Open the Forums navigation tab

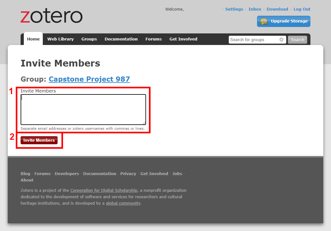153,39
